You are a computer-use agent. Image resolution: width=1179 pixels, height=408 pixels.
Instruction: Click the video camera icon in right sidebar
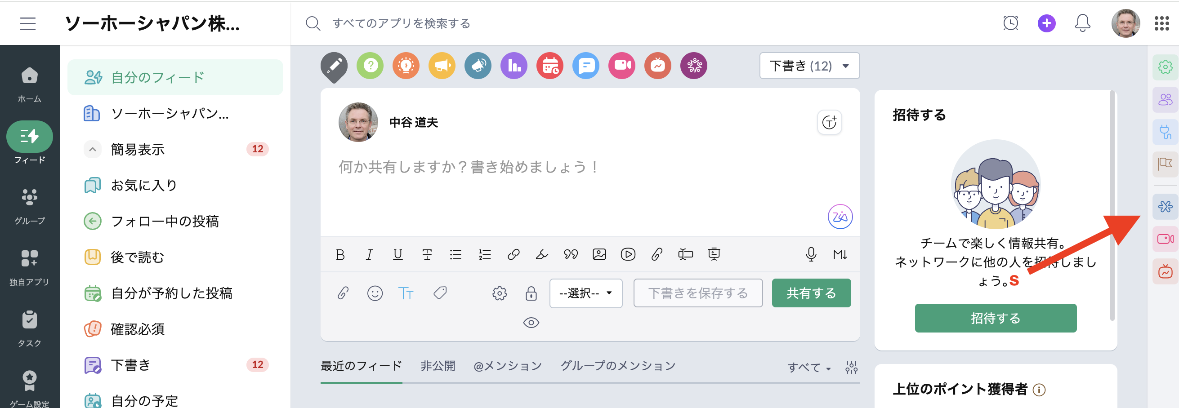(x=1165, y=239)
